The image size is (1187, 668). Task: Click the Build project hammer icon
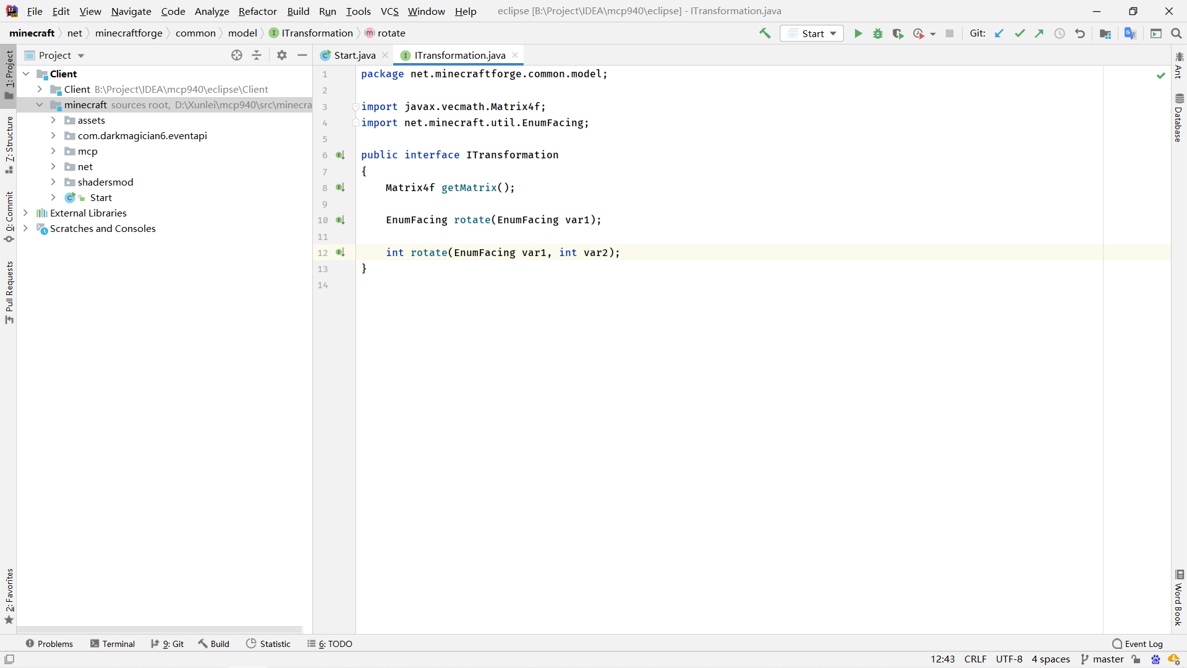[x=765, y=33]
